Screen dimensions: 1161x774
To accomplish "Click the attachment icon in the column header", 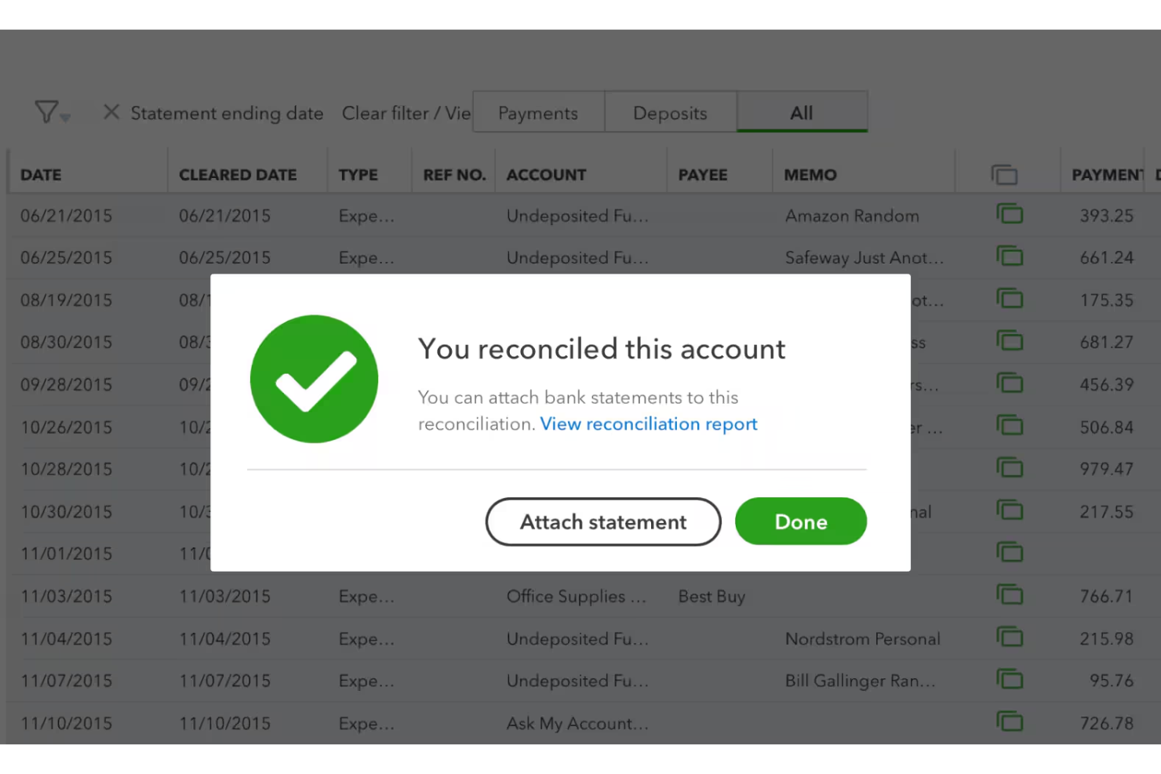I will click(1006, 174).
